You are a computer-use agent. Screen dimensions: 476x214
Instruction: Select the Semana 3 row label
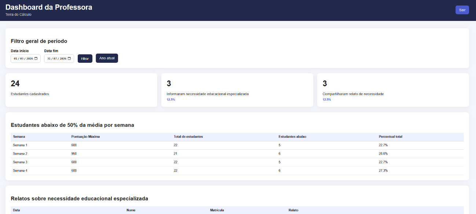pyautogui.click(x=20, y=162)
